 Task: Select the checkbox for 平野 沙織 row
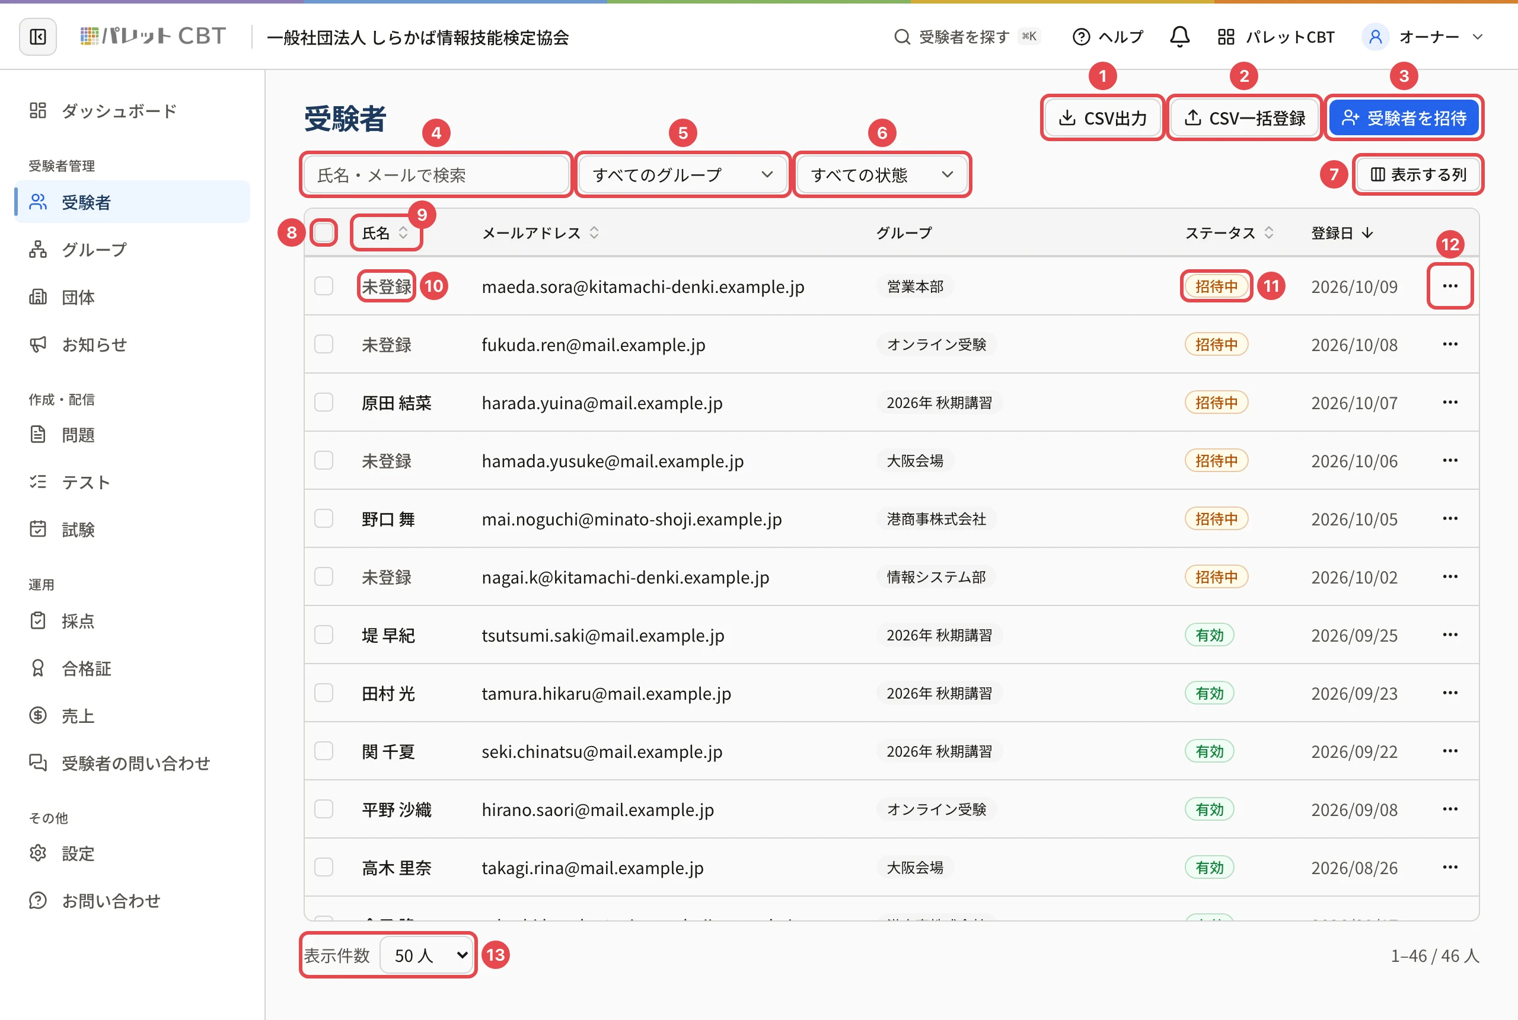(x=323, y=809)
